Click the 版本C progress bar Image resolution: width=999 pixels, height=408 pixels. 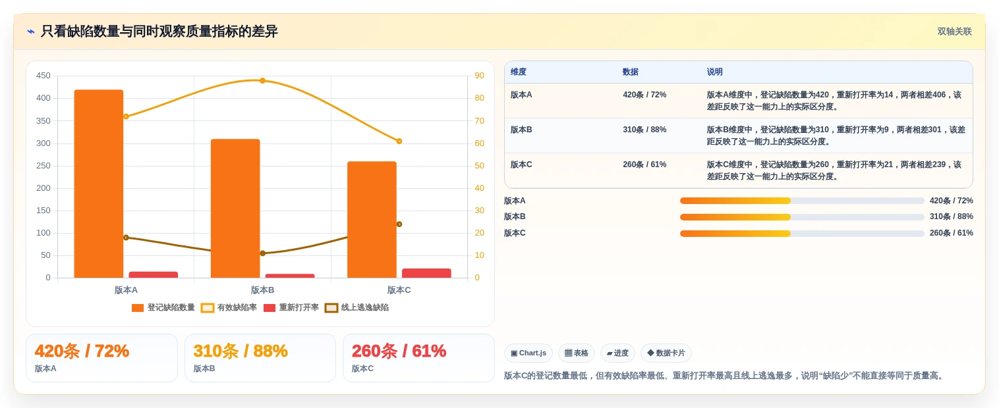[802, 233]
